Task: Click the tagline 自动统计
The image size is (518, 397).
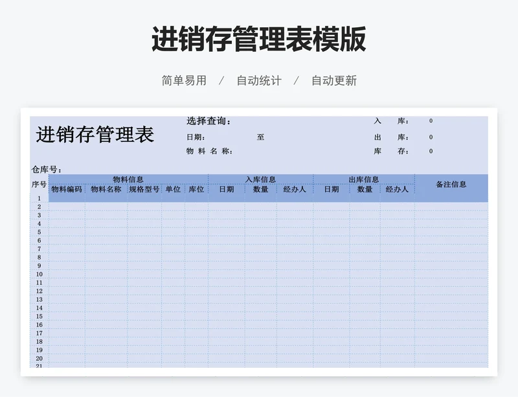Action: (x=259, y=81)
